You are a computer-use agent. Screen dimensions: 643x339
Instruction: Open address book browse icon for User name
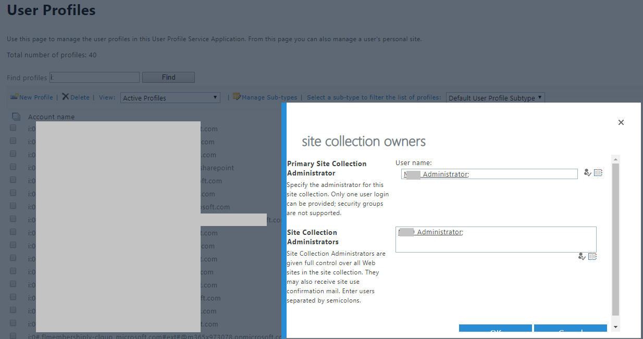pyautogui.click(x=598, y=173)
